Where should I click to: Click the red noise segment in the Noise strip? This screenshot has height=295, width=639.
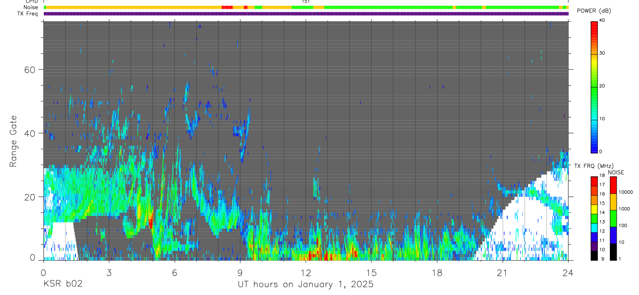coord(227,7)
